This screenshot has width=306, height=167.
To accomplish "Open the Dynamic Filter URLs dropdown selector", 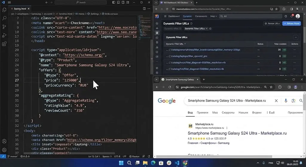I will tap(196, 29).
